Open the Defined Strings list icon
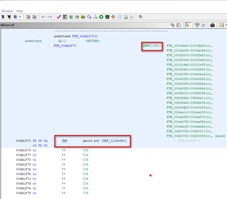Image resolution: width=227 pixels, height=199 pixels. tap(77, 17)
